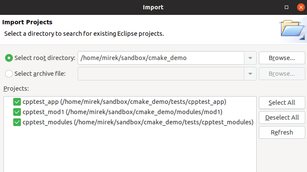
Task: Select the cpptest_mod1 project row text
Action: point(122,112)
